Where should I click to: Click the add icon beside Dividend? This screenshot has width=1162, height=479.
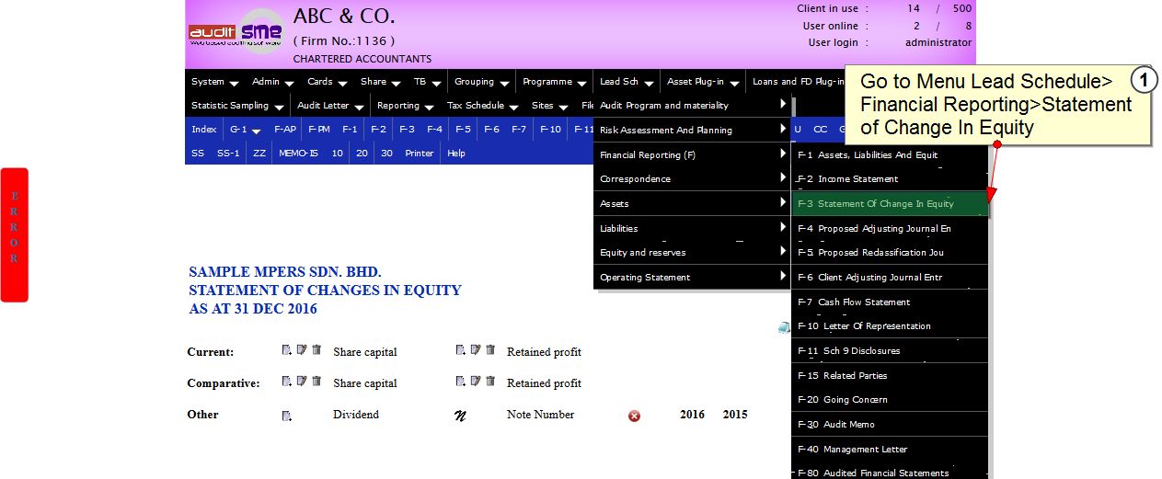pos(286,416)
